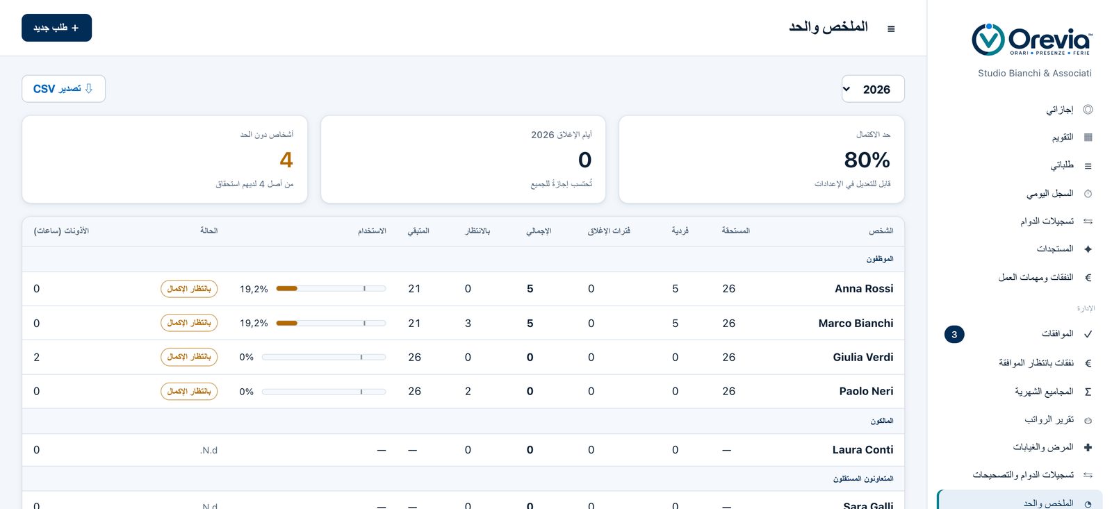This screenshot has height=509, width=1112.
Task: Click the أشخاص دون الحد card
Action: (x=165, y=160)
